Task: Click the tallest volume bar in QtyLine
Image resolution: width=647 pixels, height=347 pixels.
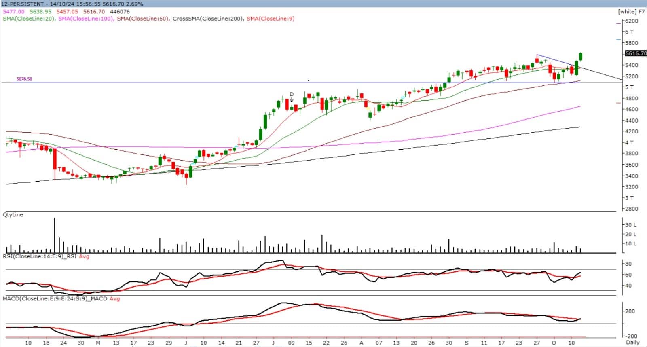Action: tap(55, 235)
